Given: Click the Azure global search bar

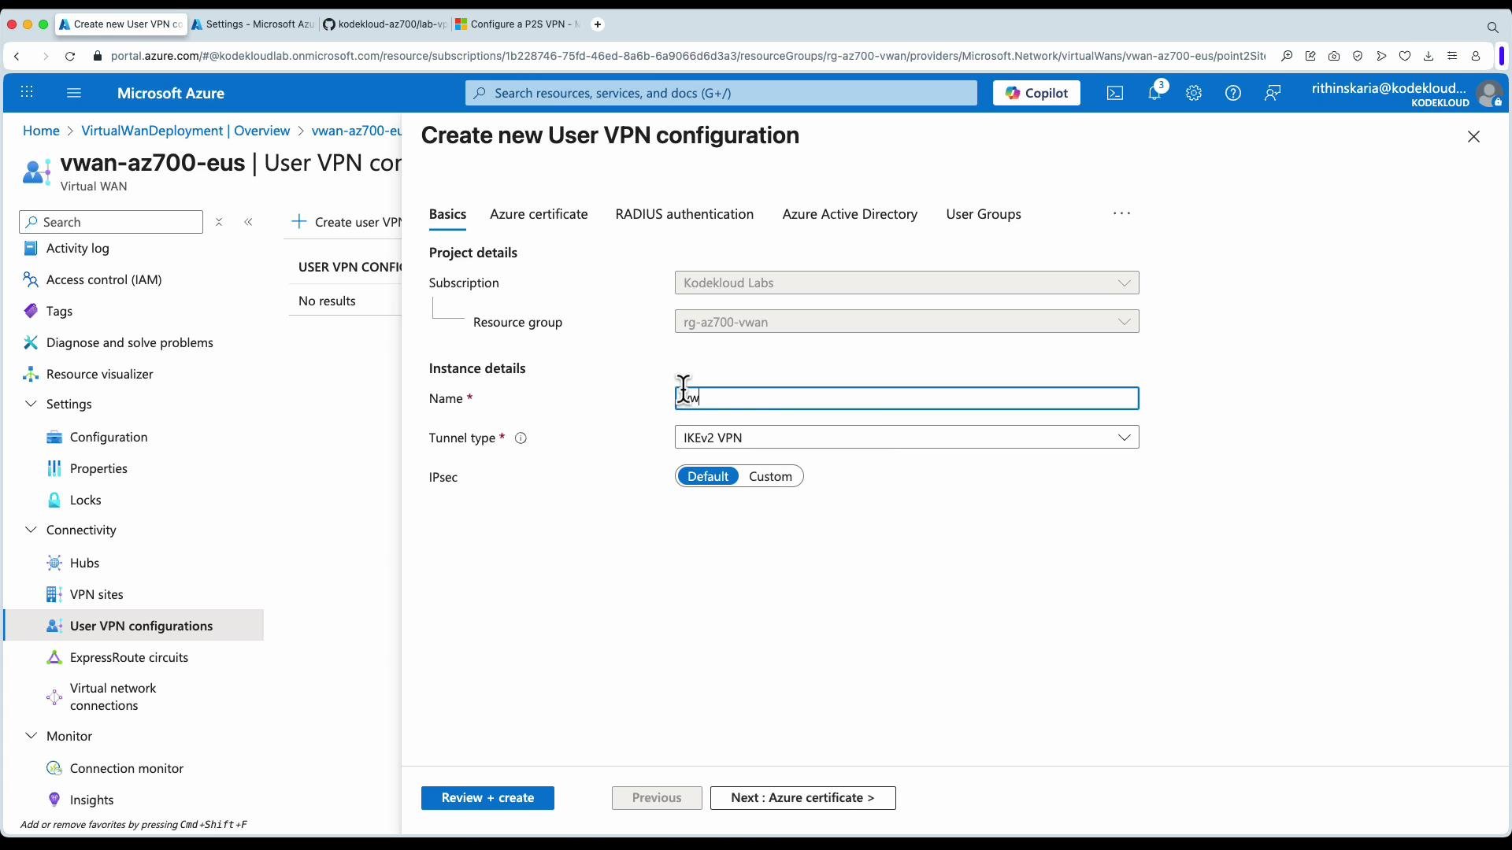Looking at the screenshot, I should point(721,93).
